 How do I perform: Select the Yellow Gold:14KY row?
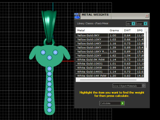[110, 43]
